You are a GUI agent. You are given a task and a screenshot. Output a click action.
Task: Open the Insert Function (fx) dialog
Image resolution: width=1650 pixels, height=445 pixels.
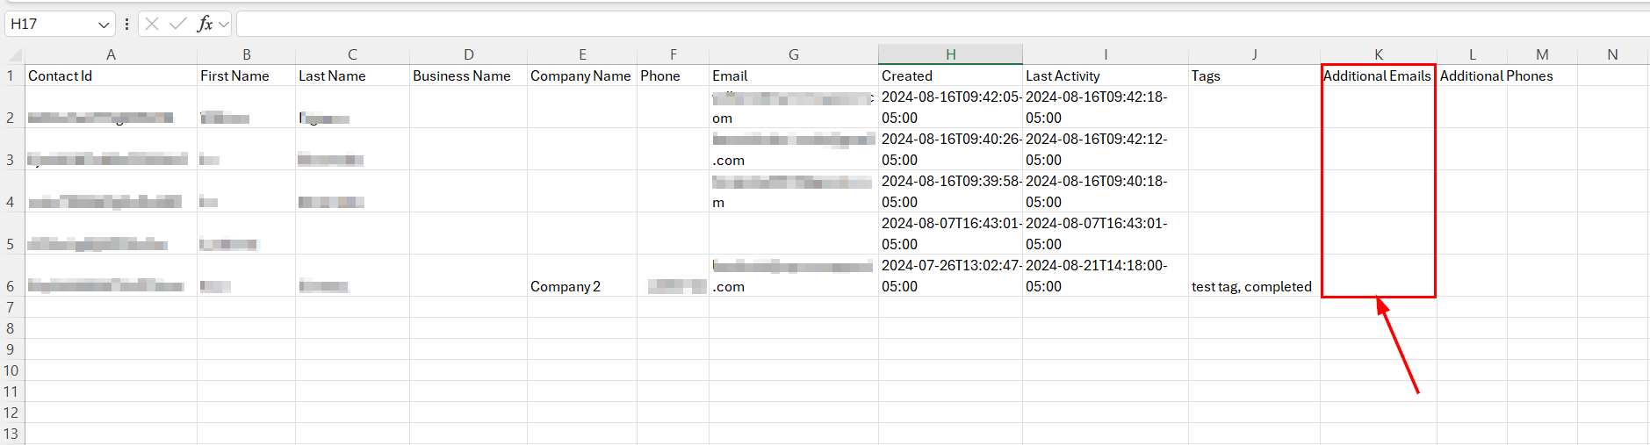205,24
